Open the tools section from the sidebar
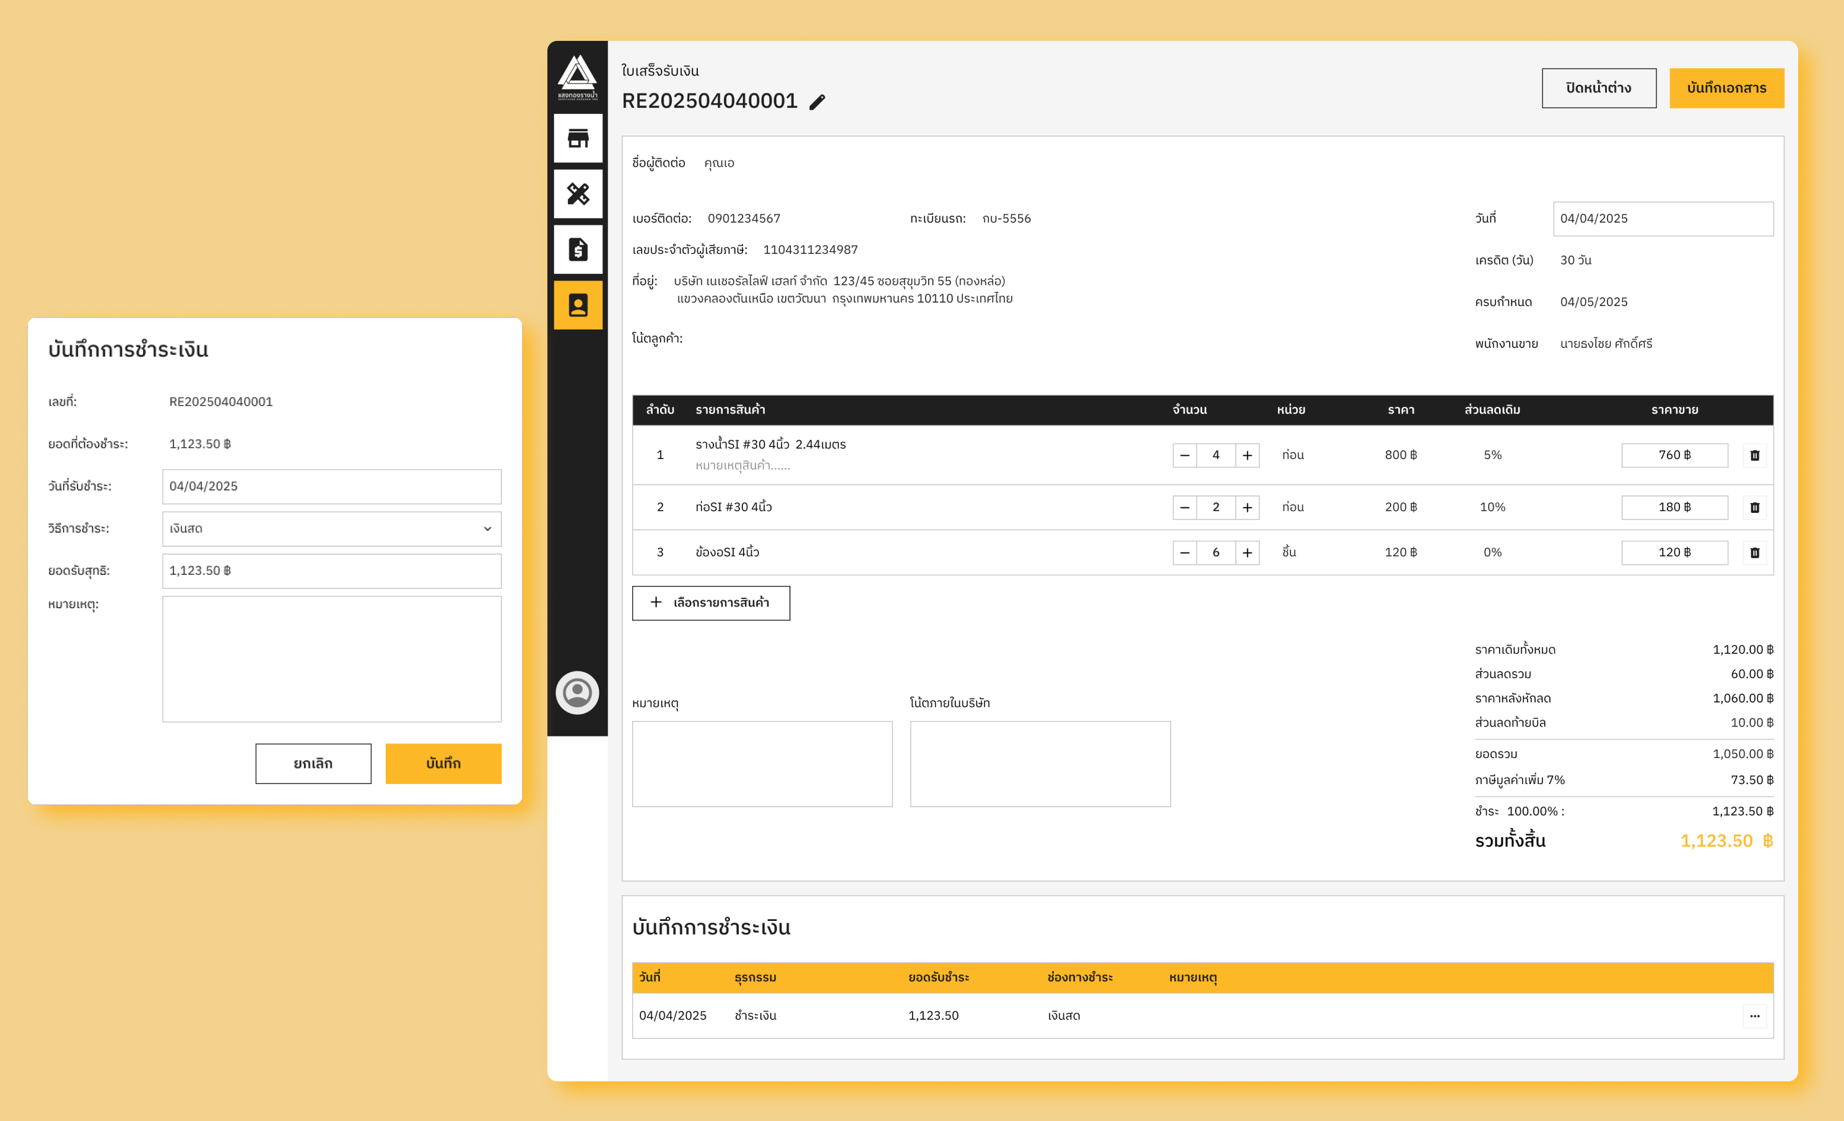The width and height of the screenshot is (1844, 1121). point(578,194)
